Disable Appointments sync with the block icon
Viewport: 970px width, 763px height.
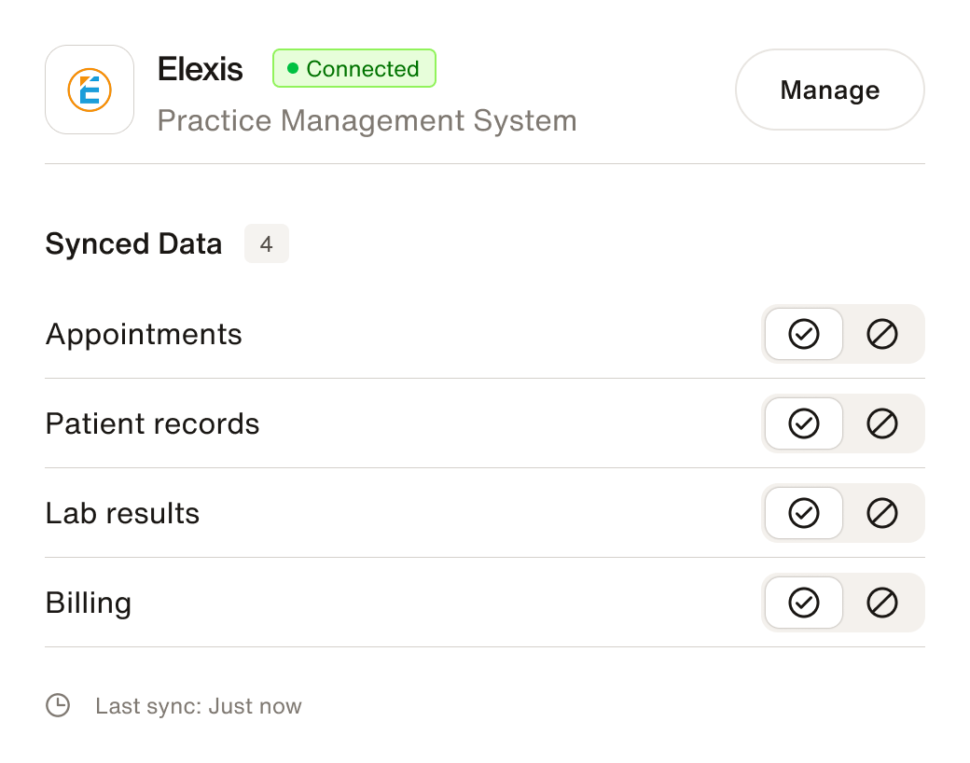point(881,334)
